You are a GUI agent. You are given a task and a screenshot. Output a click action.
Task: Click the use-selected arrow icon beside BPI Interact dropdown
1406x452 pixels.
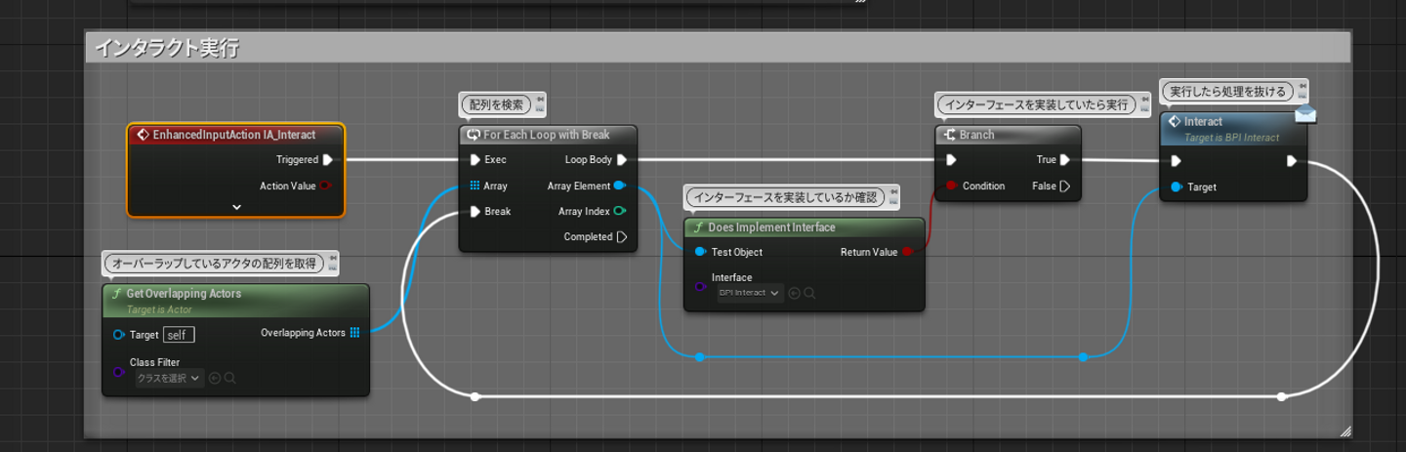click(x=794, y=293)
